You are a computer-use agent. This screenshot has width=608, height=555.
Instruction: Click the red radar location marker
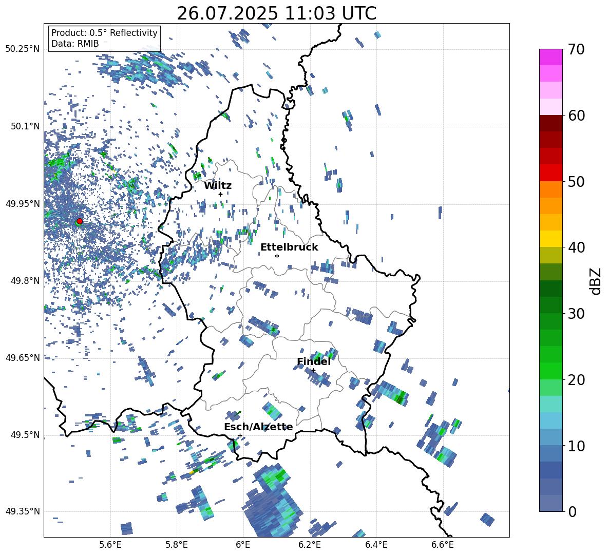pos(80,221)
